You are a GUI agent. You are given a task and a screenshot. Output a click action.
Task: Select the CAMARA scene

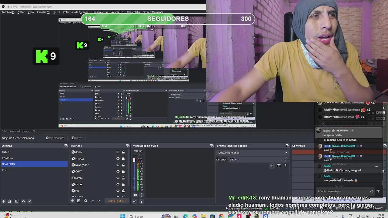[34, 158]
